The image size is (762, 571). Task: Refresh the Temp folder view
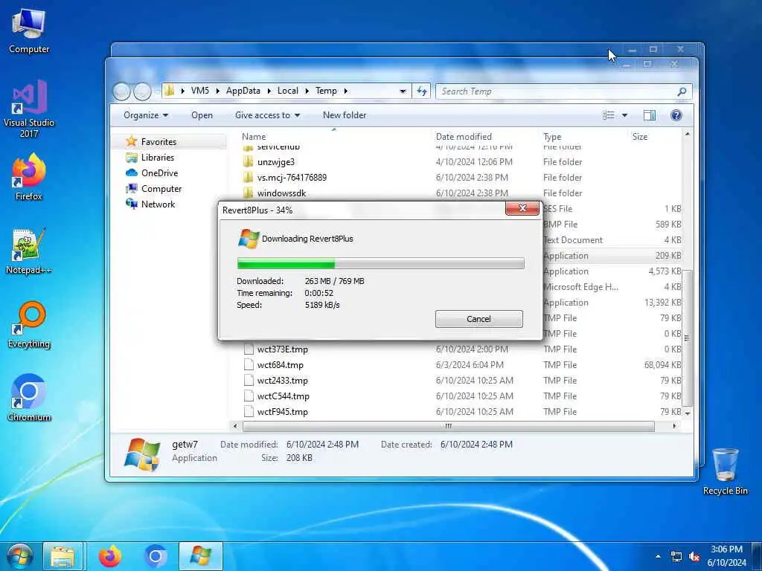click(x=422, y=91)
